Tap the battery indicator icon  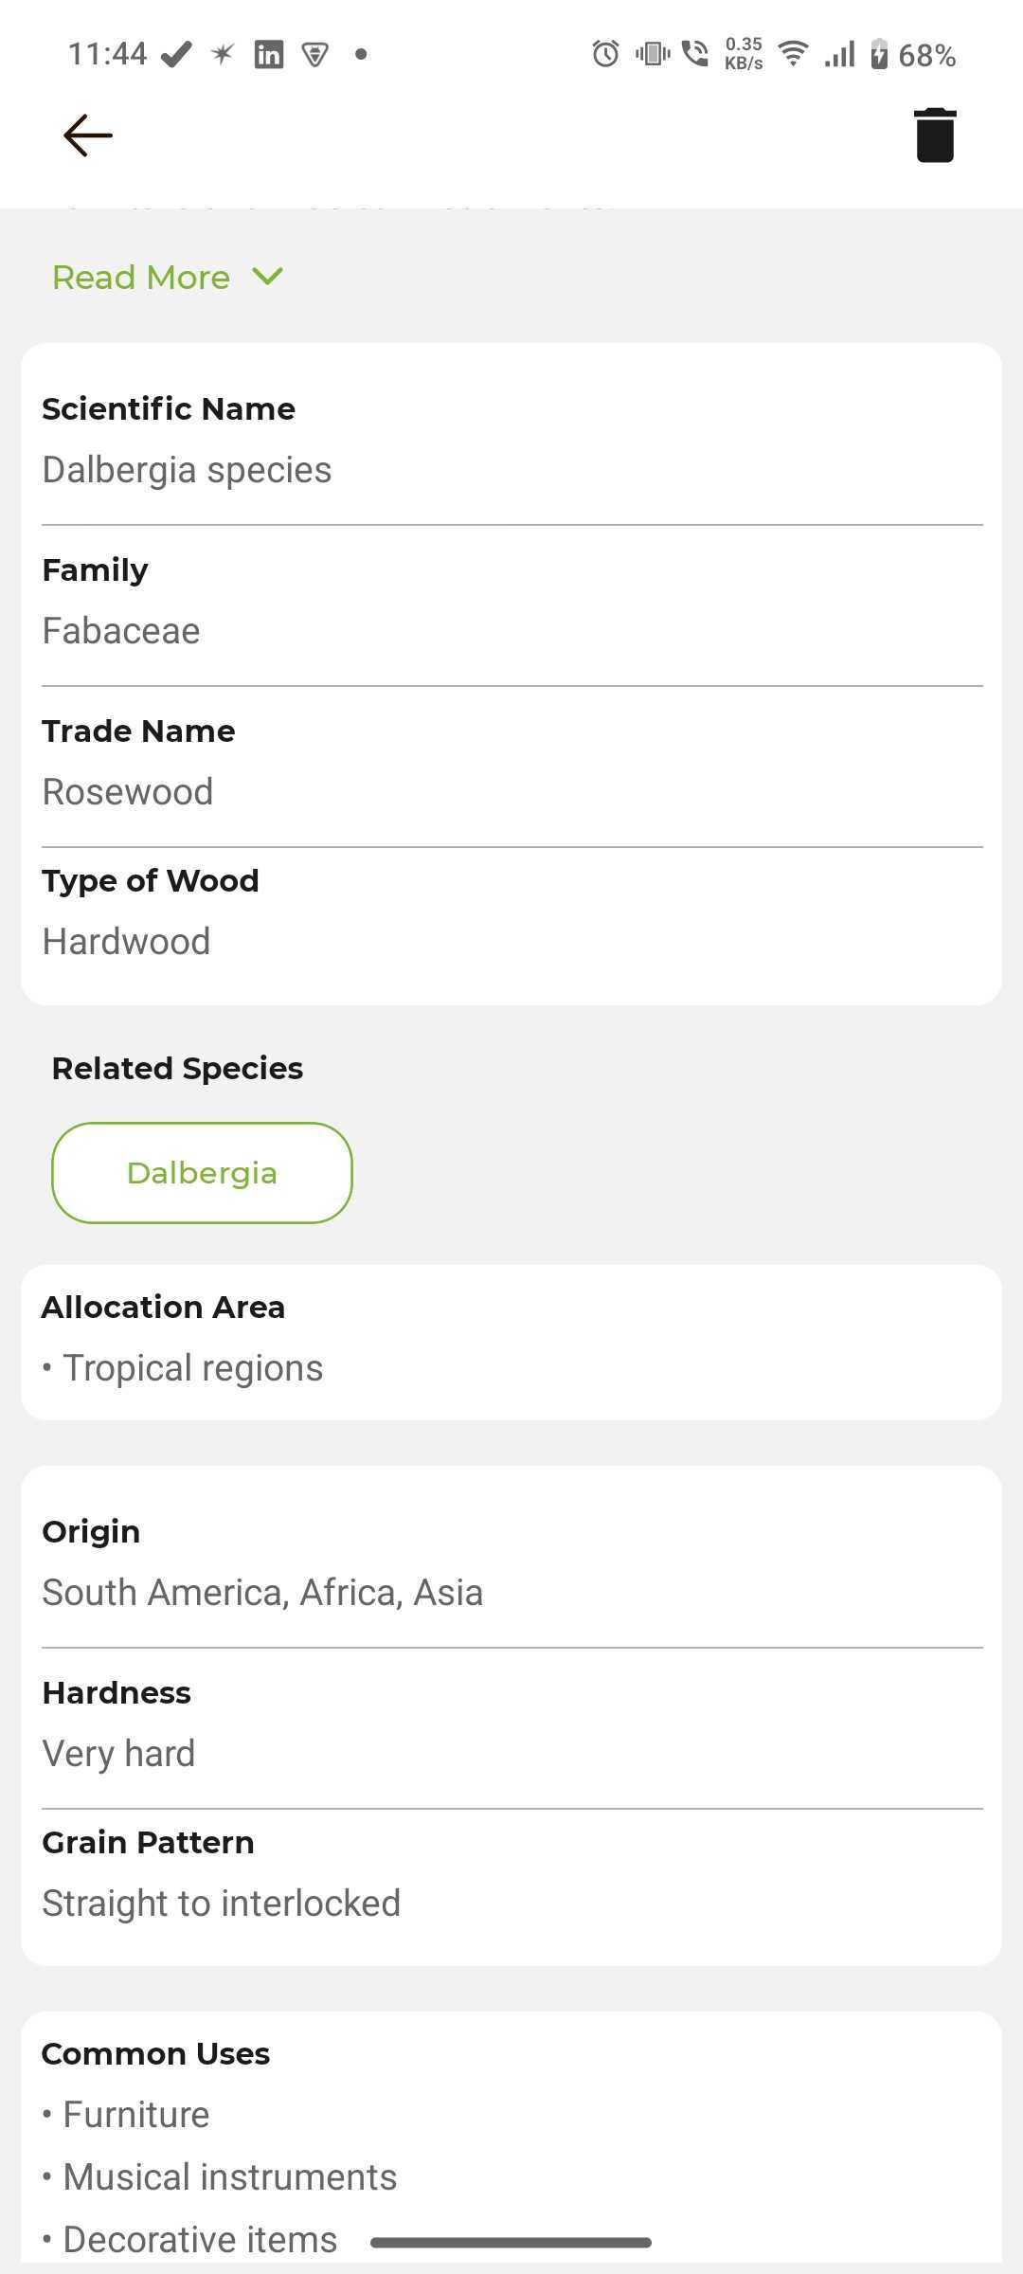click(x=879, y=54)
